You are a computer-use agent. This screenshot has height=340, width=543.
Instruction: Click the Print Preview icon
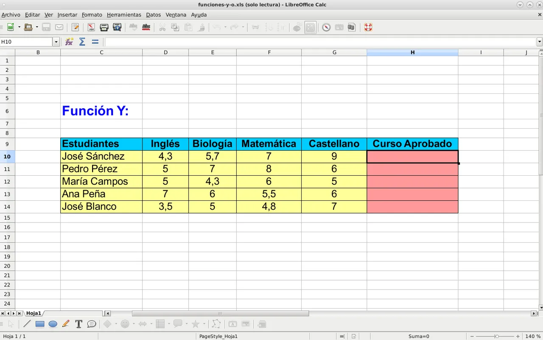click(x=118, y=28)
